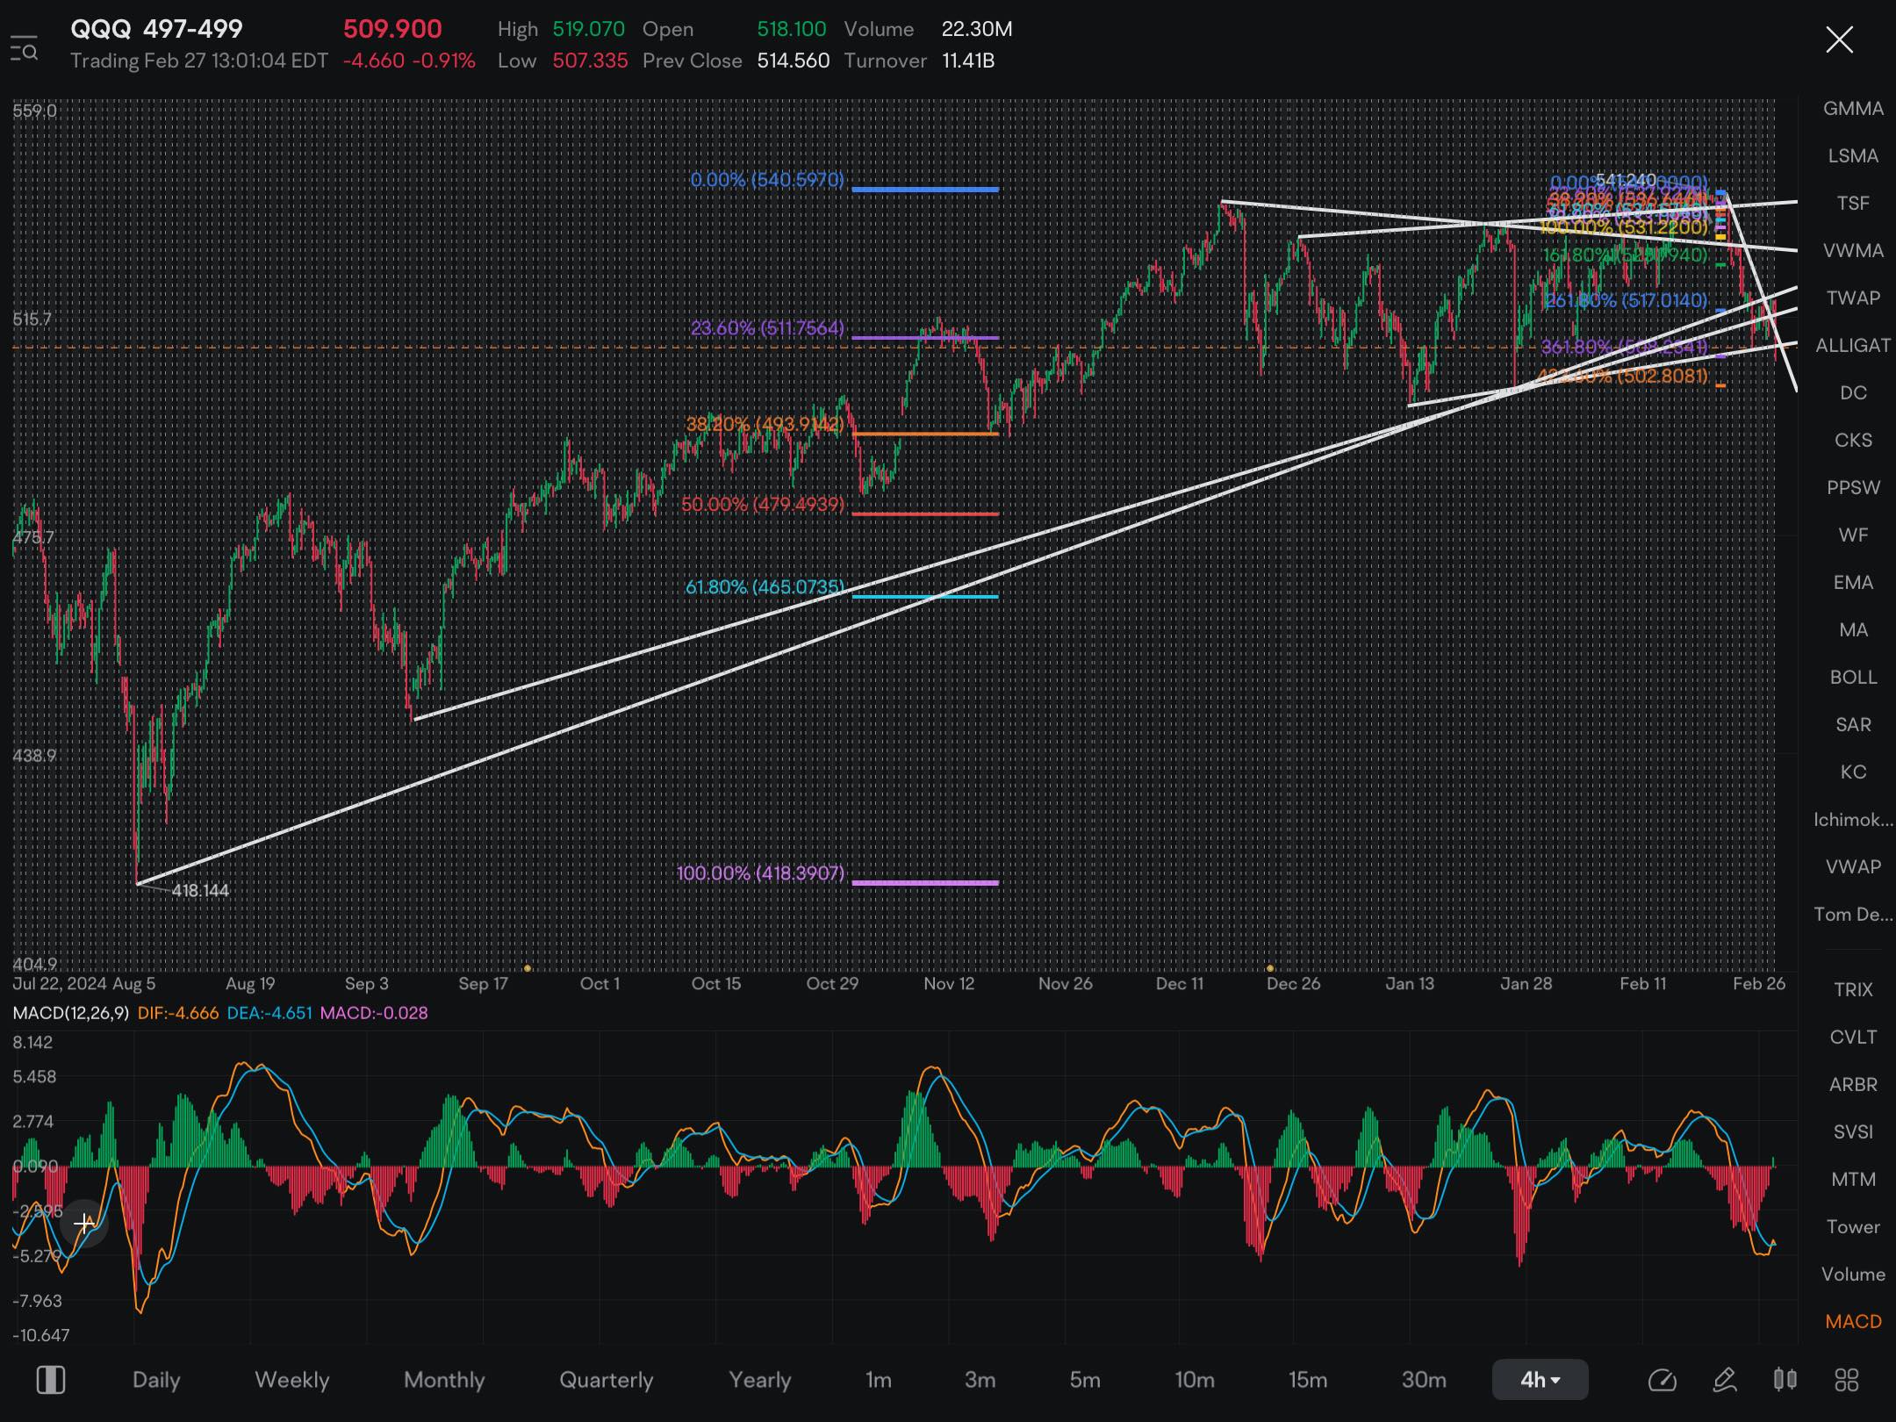The width and height of the screenshot is (1896, 1422).
Task: Toggle the GMMA indicator
Action: tap(1853, 108)
